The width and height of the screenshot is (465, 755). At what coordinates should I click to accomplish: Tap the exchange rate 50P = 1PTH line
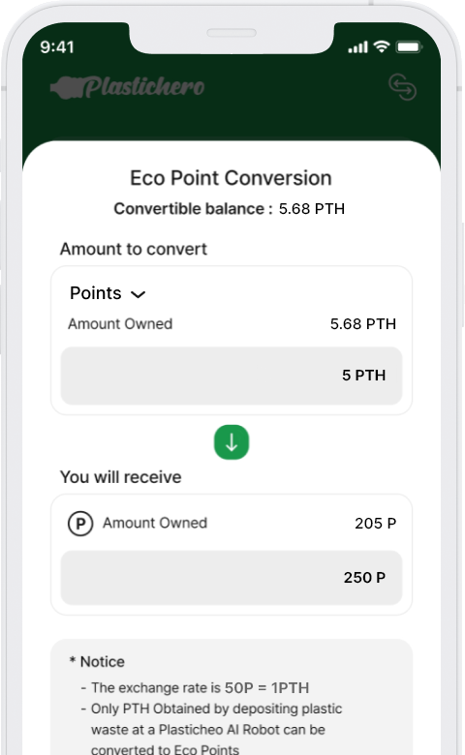tap(195, 687)
